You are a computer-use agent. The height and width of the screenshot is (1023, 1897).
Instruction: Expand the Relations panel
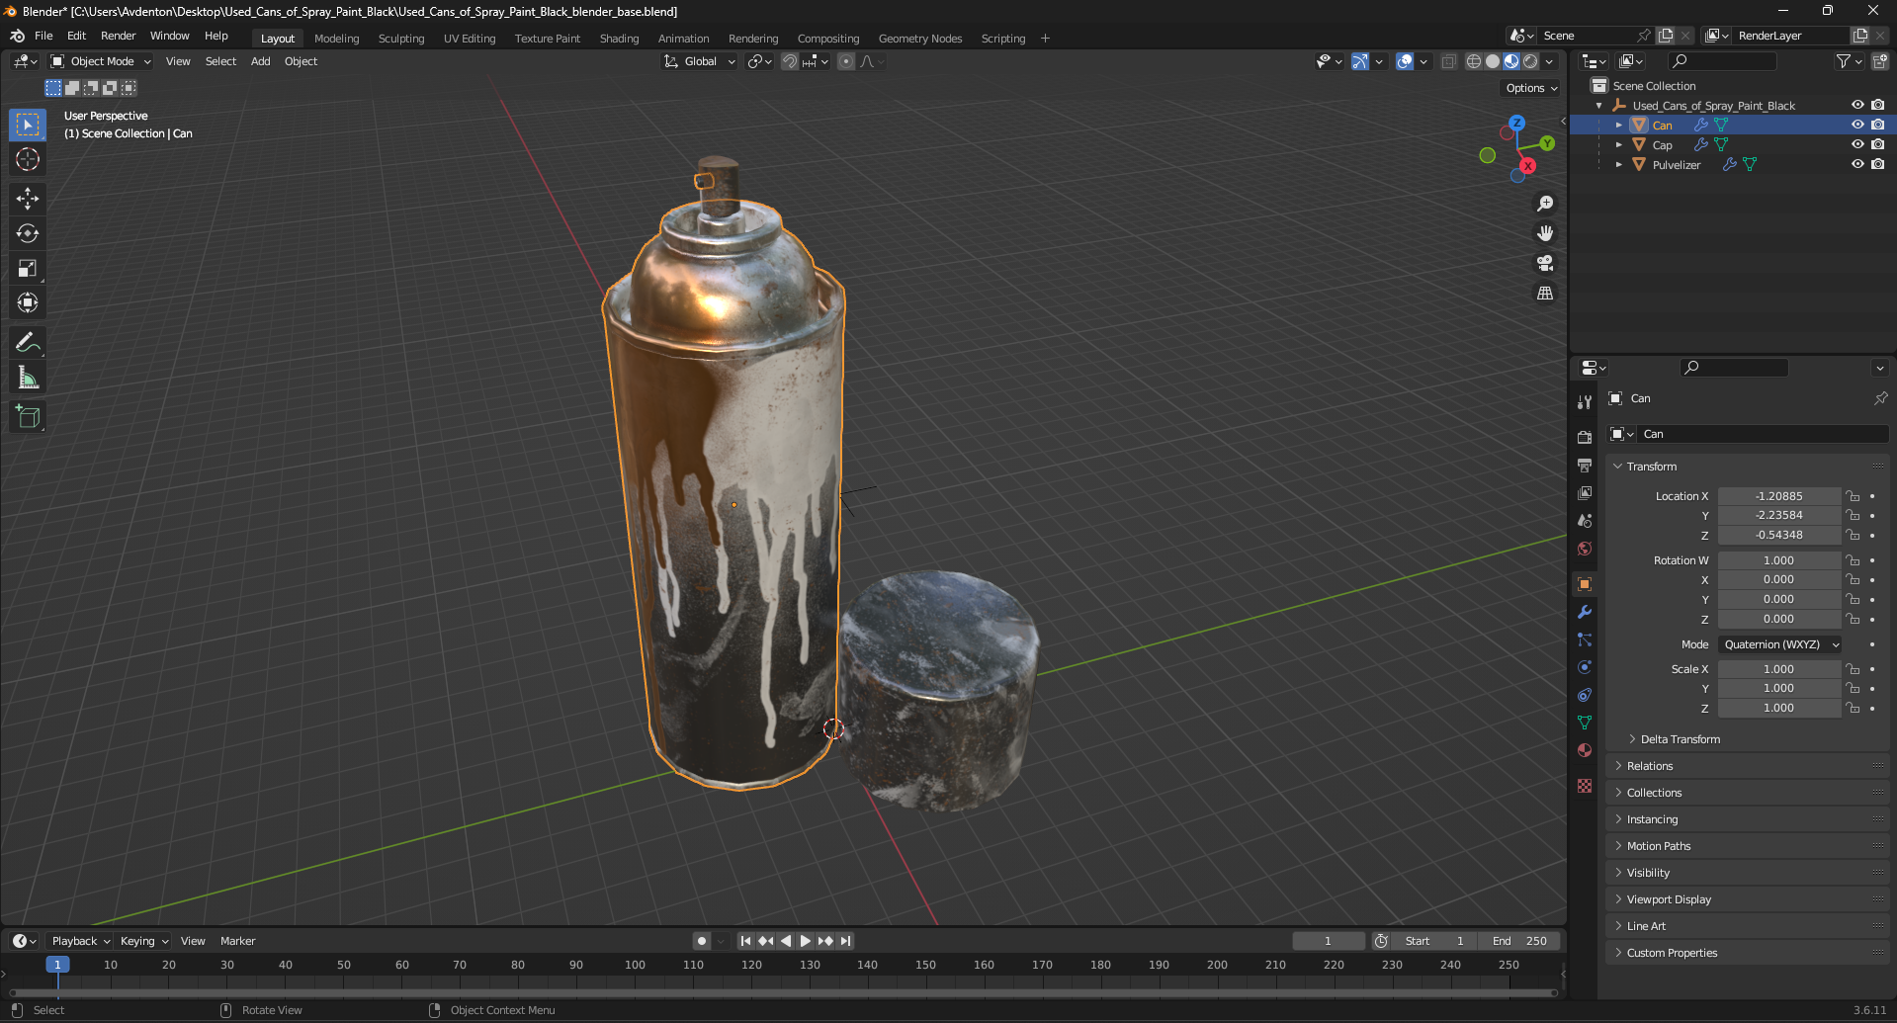coord(1649,766)
